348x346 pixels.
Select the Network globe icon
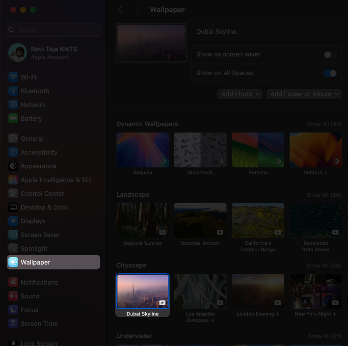pyautogui.click(x=13, y=105)
